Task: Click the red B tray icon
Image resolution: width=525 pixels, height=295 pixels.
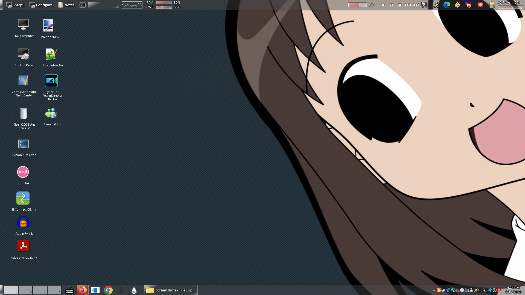Action: (499, 290)
